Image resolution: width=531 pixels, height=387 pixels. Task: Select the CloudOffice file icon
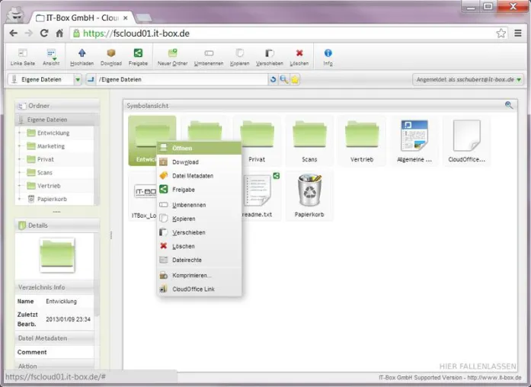(467, 140)
